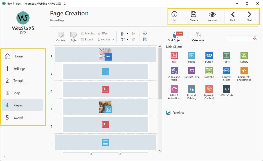This screenshot has height=161, width=263.
Task: Choose the Gallery object icon
Action: coord(244,55)
